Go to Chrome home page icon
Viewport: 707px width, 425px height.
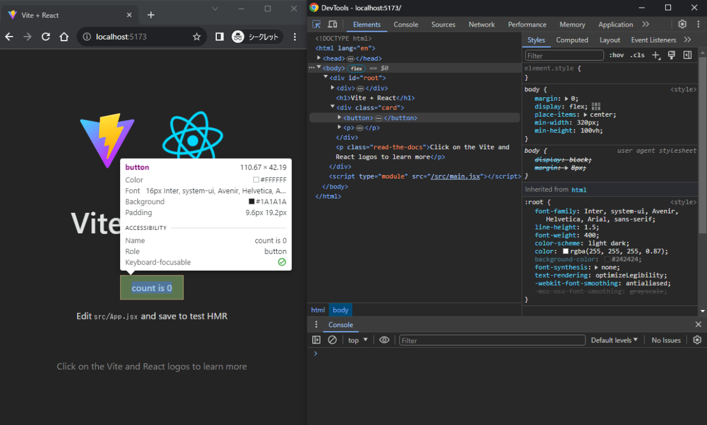(x=64, y=37)
